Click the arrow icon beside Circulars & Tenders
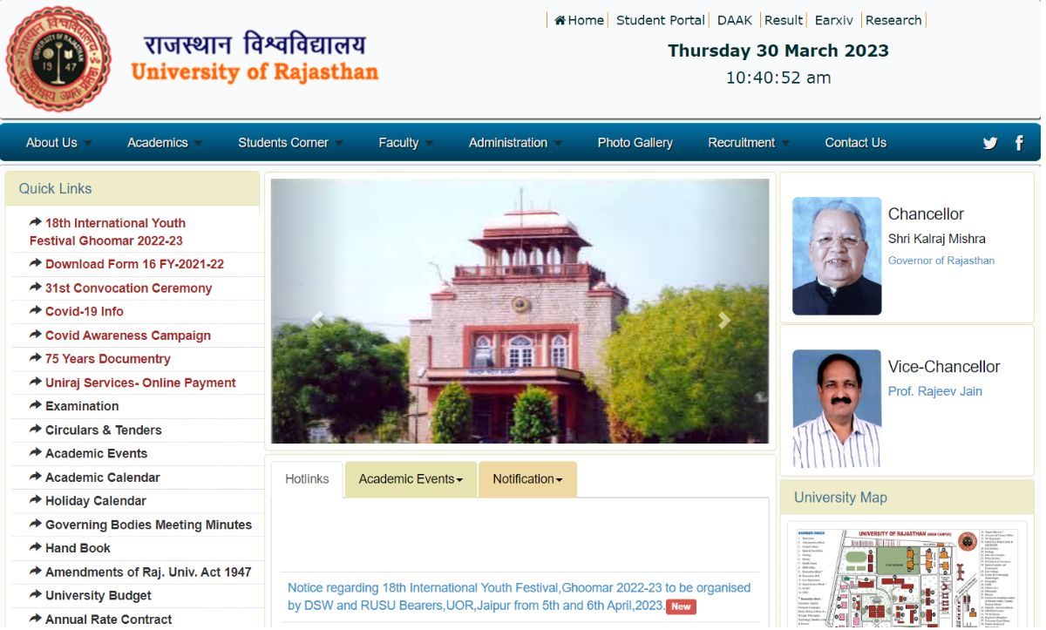 pyautogui.click(x=36, y=429)
